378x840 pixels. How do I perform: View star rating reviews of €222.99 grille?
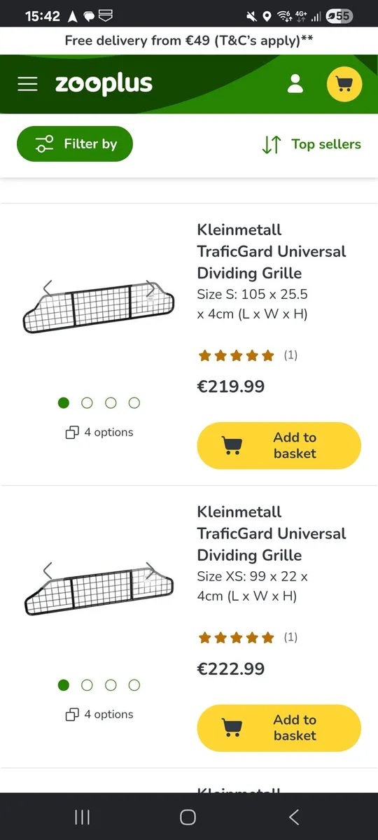248,638
